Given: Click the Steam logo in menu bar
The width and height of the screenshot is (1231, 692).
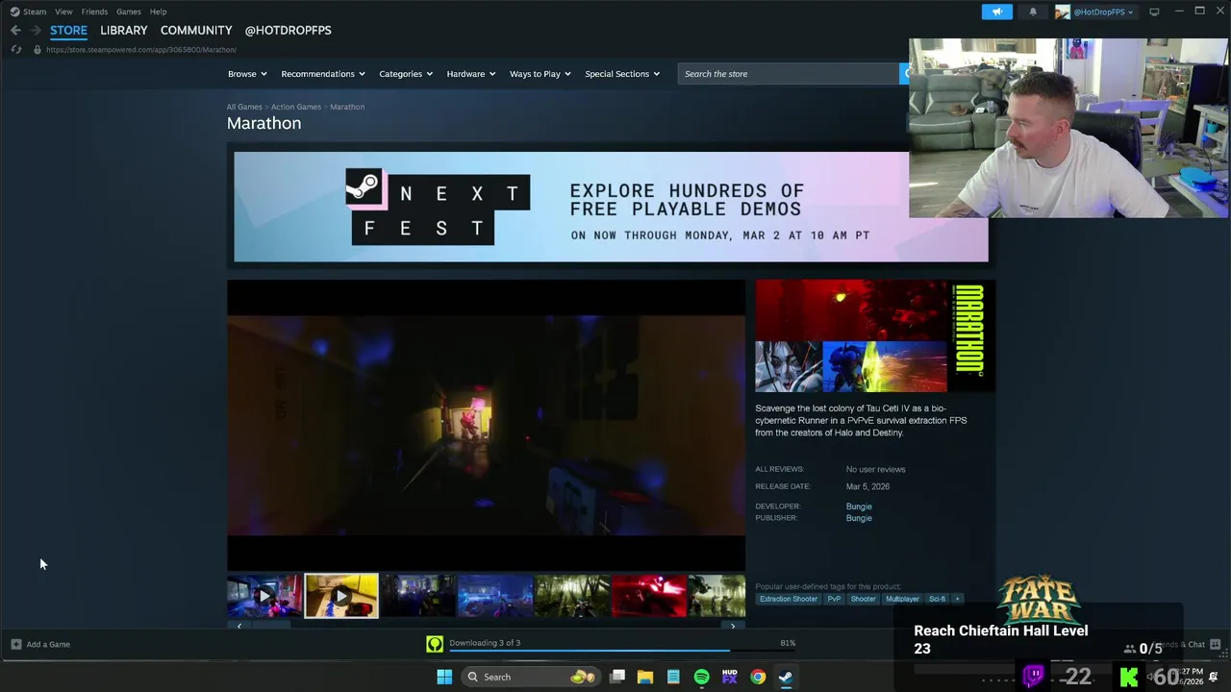Looking at the screenshot, I should point(14,12).
